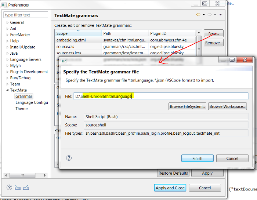Expand the Ant tree node

coord(7,29)
